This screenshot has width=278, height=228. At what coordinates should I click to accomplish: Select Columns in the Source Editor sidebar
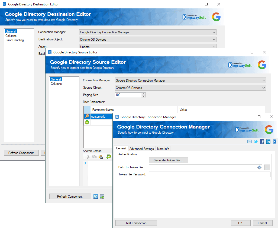click(56, 84)
